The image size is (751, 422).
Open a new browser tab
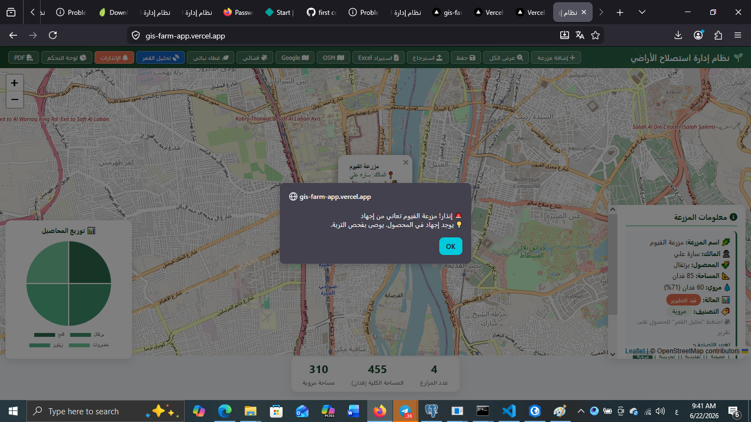tap(620, 12)
